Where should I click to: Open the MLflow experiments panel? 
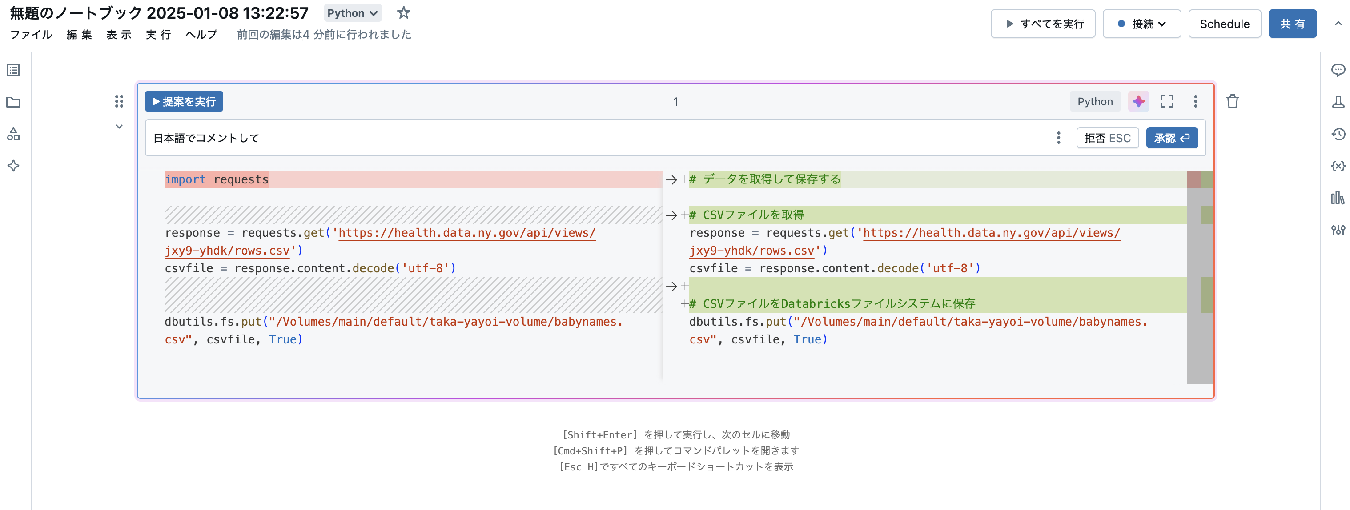(1338, 103)
